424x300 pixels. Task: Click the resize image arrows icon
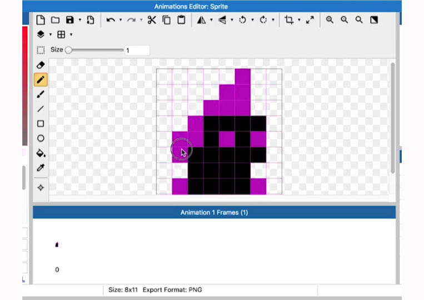[310, 20]
